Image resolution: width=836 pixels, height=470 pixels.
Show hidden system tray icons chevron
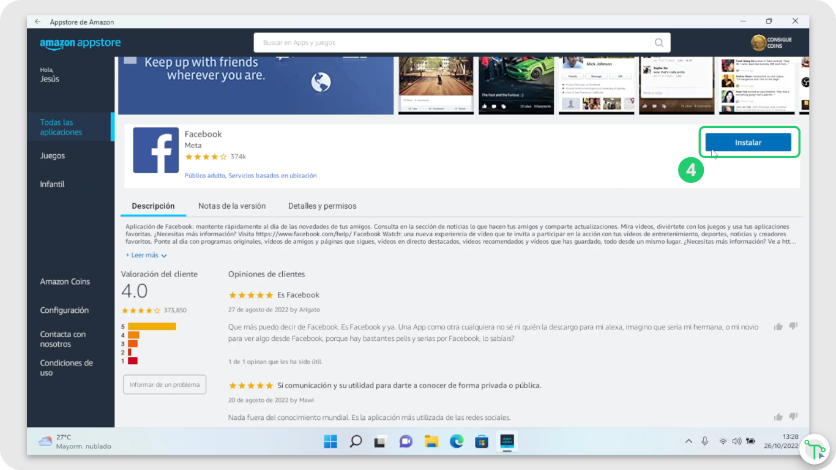click(689, 441)
